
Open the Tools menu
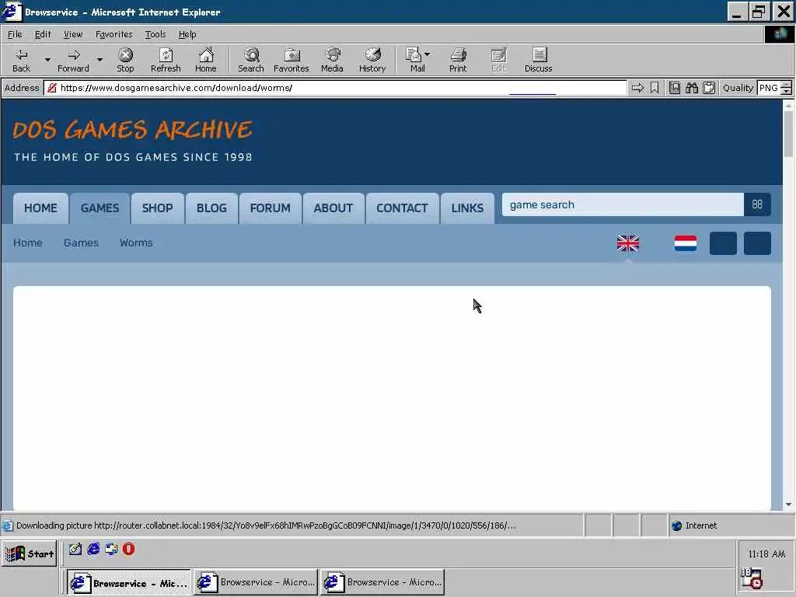[x=155, y=34]
